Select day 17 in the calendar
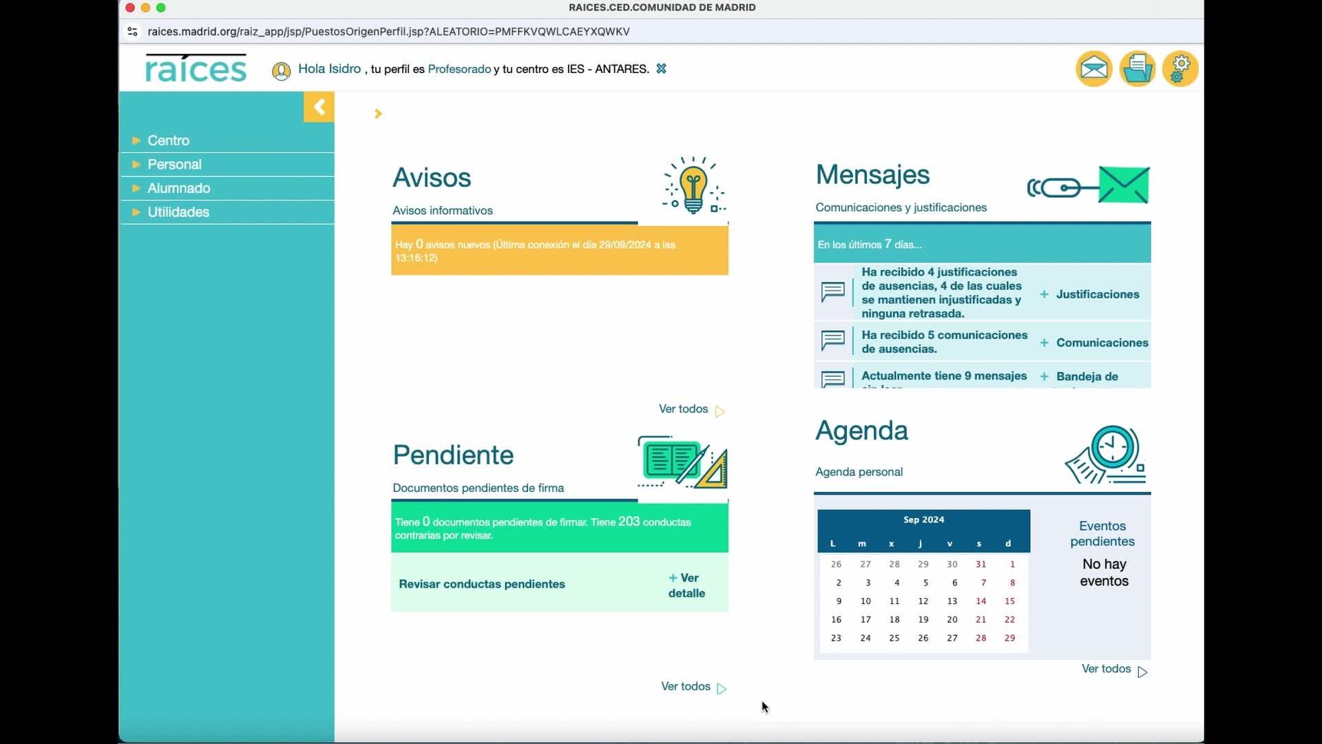The image size is (1322, 744). 865,619
